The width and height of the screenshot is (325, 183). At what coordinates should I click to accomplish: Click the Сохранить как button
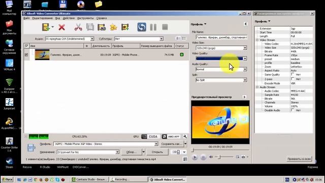[172, 144]
